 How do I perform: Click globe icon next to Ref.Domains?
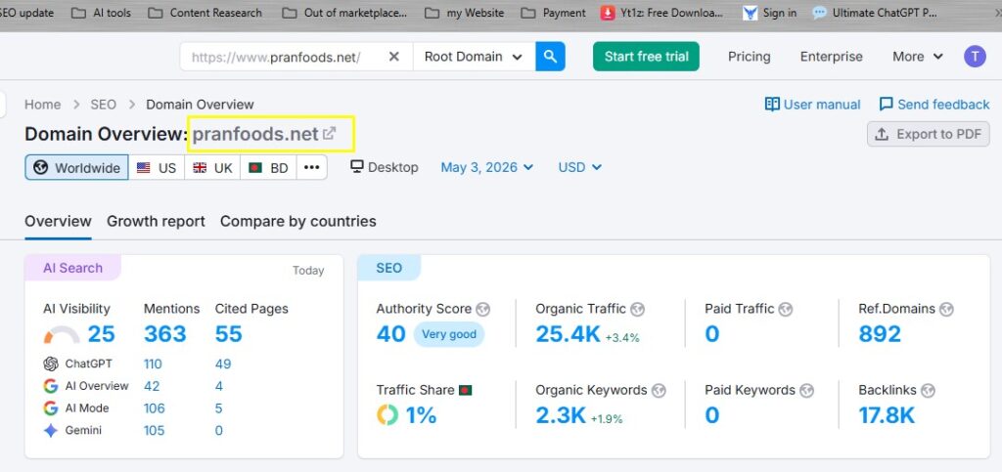click(x=946, y=310)
